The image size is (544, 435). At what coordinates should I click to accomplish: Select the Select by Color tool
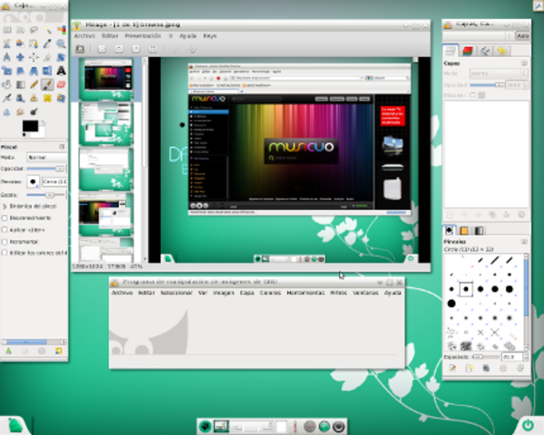[x=62, y=30]
